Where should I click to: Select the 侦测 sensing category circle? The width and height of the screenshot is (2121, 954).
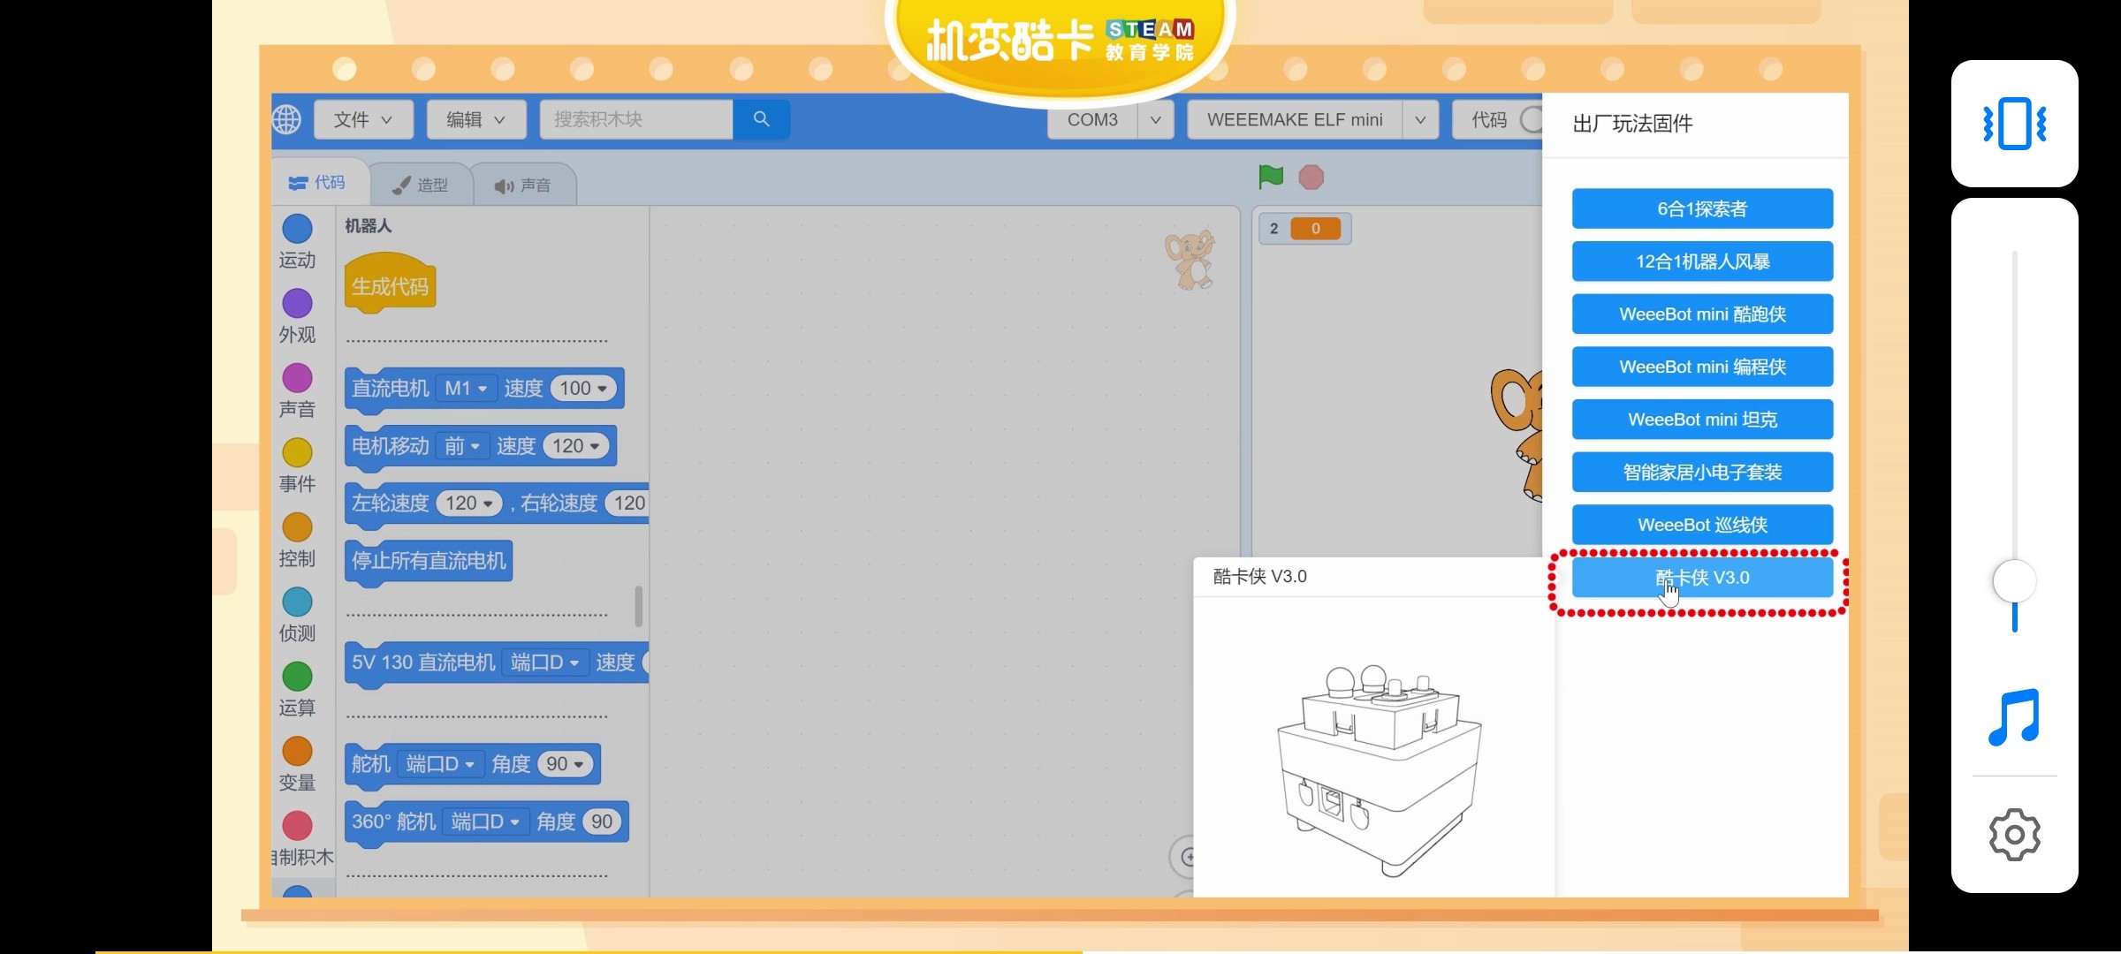coord(297,602)
